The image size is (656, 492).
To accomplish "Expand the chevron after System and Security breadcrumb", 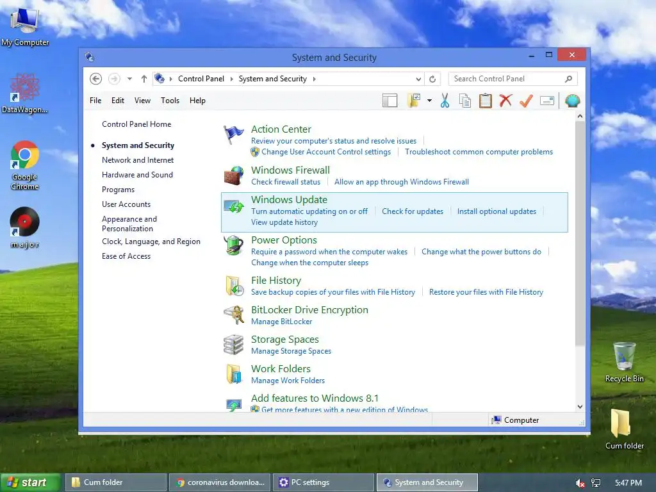I will (314, 79).
